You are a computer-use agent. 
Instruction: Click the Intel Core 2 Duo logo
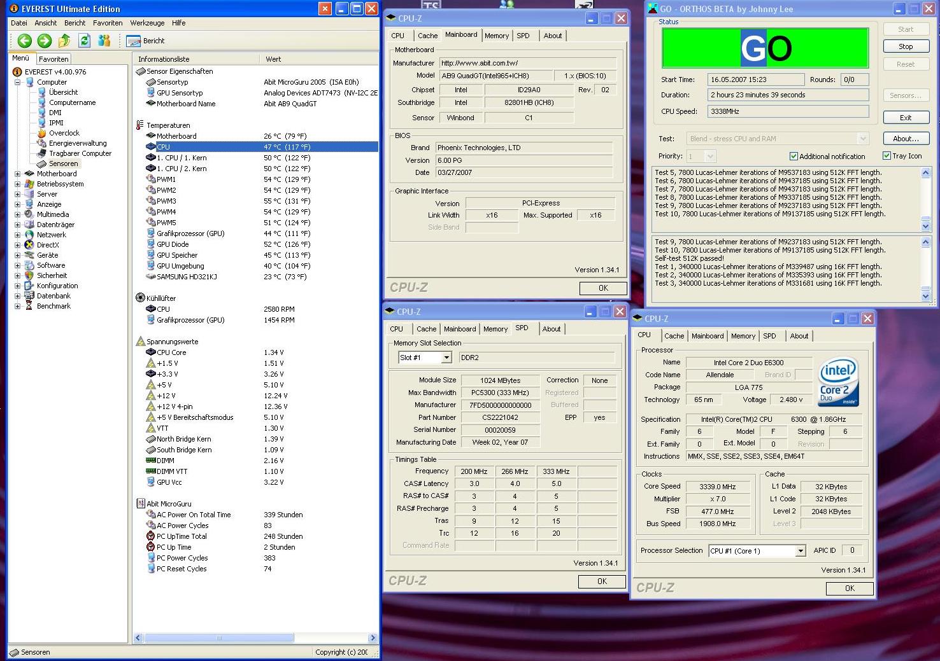pos(838,382)
